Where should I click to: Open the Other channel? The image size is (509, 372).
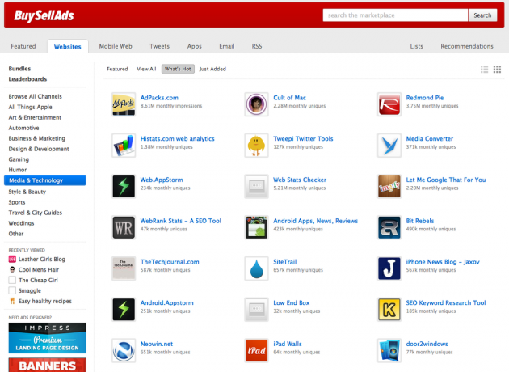point(16,234)
